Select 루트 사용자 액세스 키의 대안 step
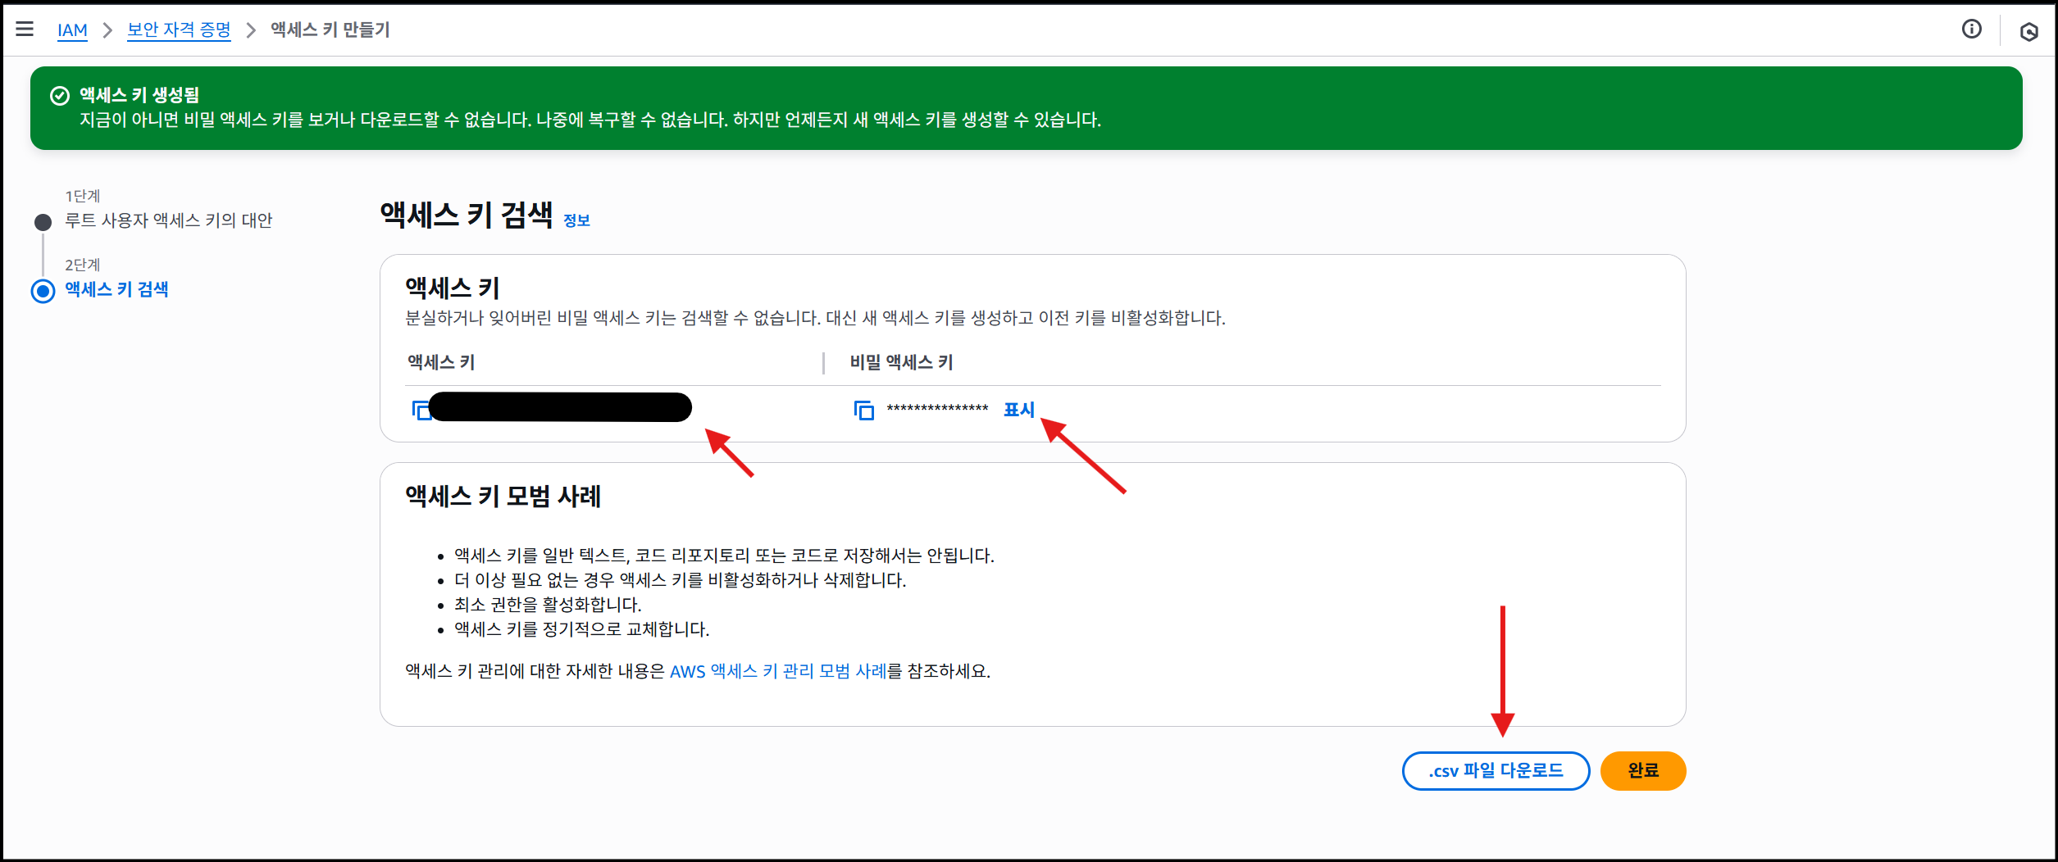2058x862 pixels. pyautogui.click(x=168, y=220)
